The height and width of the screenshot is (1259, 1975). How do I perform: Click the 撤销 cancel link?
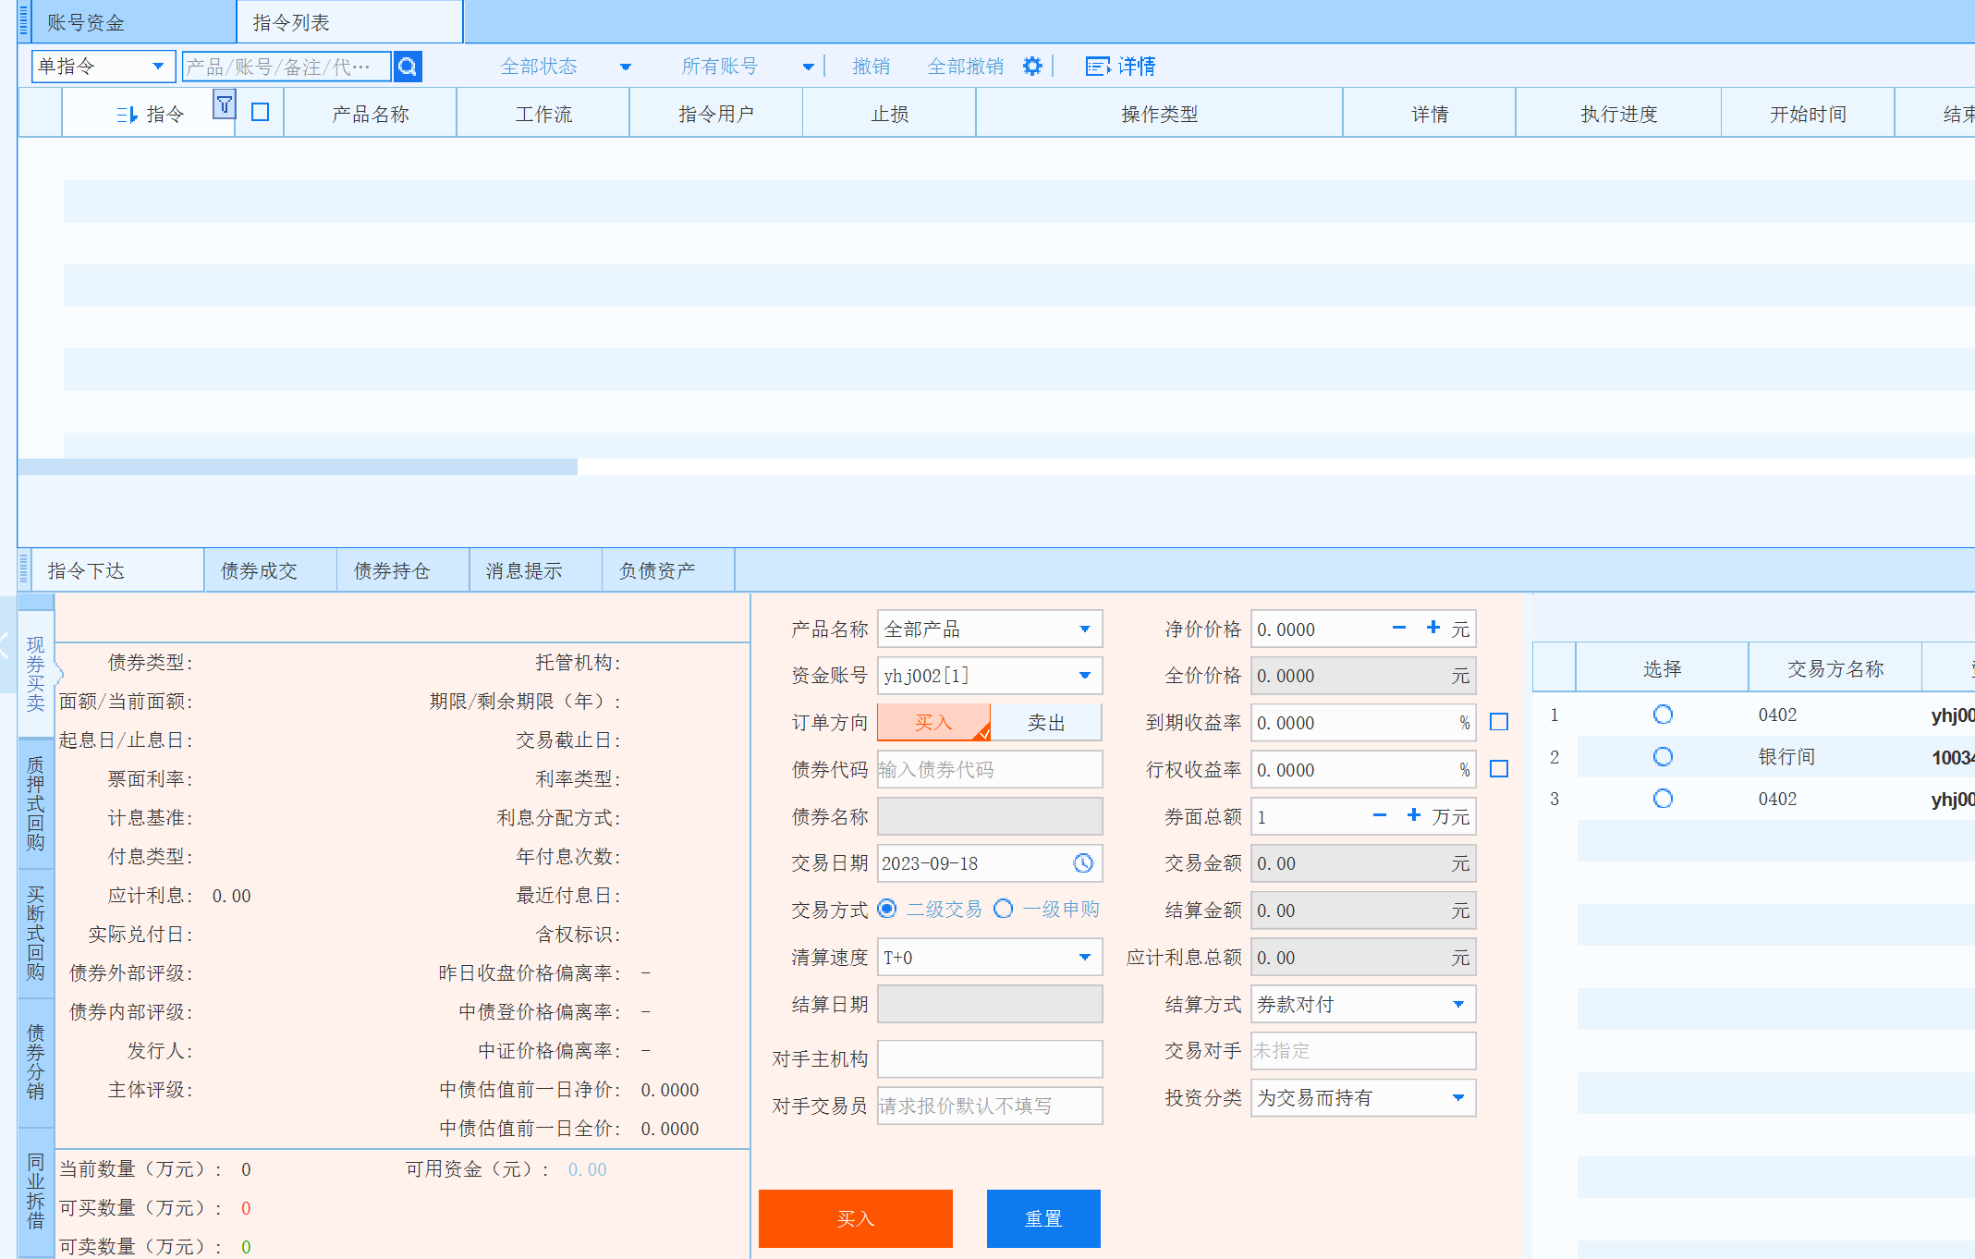871,67
